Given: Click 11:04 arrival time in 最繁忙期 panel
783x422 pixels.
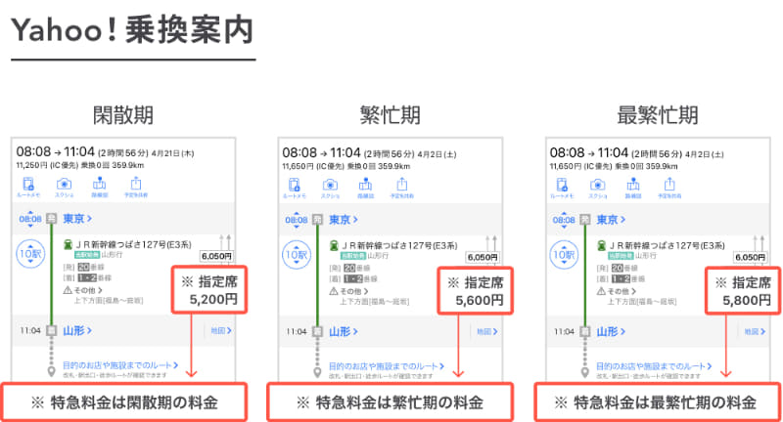Looking at the screenshot, I should 564,331.
